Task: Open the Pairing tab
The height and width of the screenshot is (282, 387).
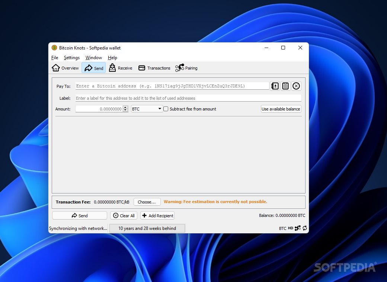Action: [186, 68]
